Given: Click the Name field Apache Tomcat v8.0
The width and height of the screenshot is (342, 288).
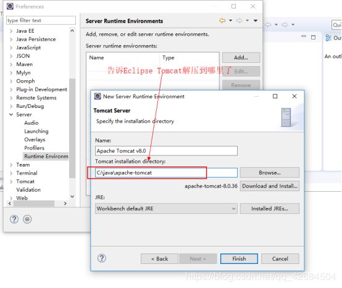Looking at the screenshot, I should point(166,150).
